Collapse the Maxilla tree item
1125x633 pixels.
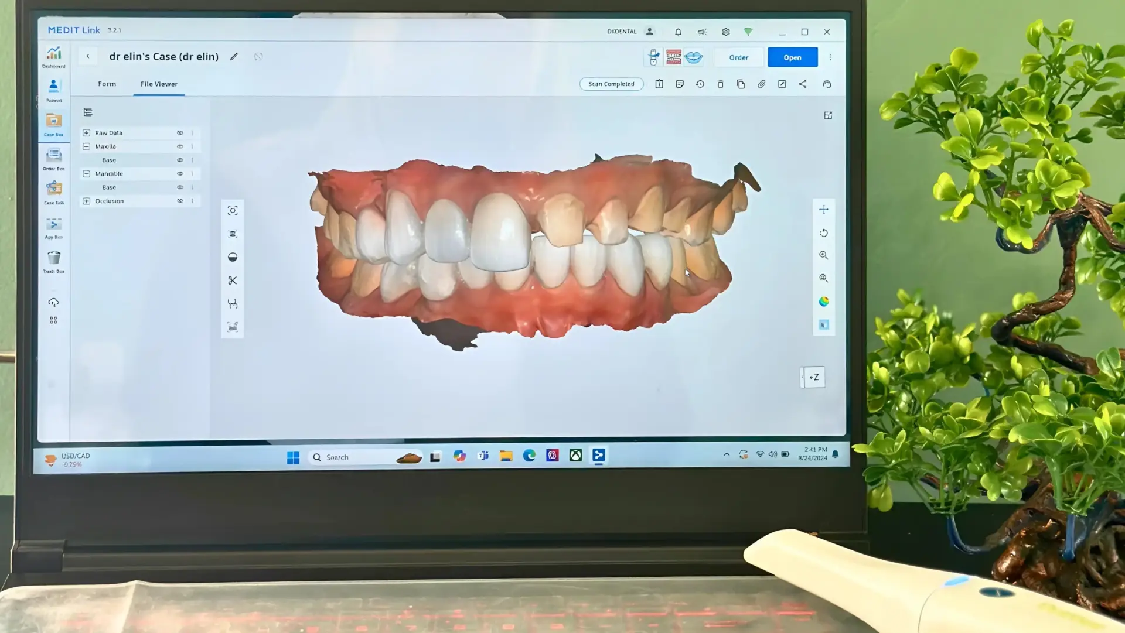click(x=86, y=146)
